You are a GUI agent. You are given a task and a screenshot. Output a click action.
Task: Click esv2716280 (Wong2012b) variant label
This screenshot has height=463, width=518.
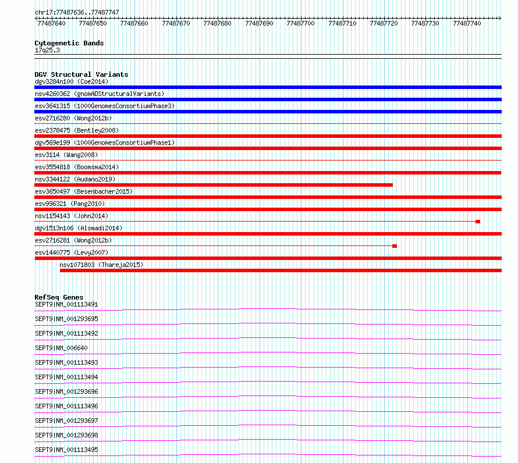click(x=73, y=118)
